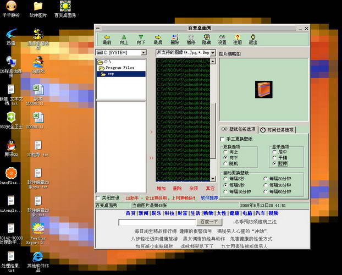The width and height of the screenshot is (342, 275).
Task: Set auto-change to 每隔2秒
Action: (x=225, y=179)
